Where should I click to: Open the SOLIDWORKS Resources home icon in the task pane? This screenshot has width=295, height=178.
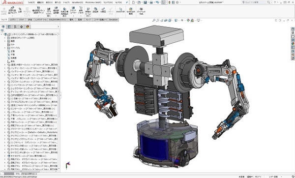pyautogui.click(x=293, y=29)
